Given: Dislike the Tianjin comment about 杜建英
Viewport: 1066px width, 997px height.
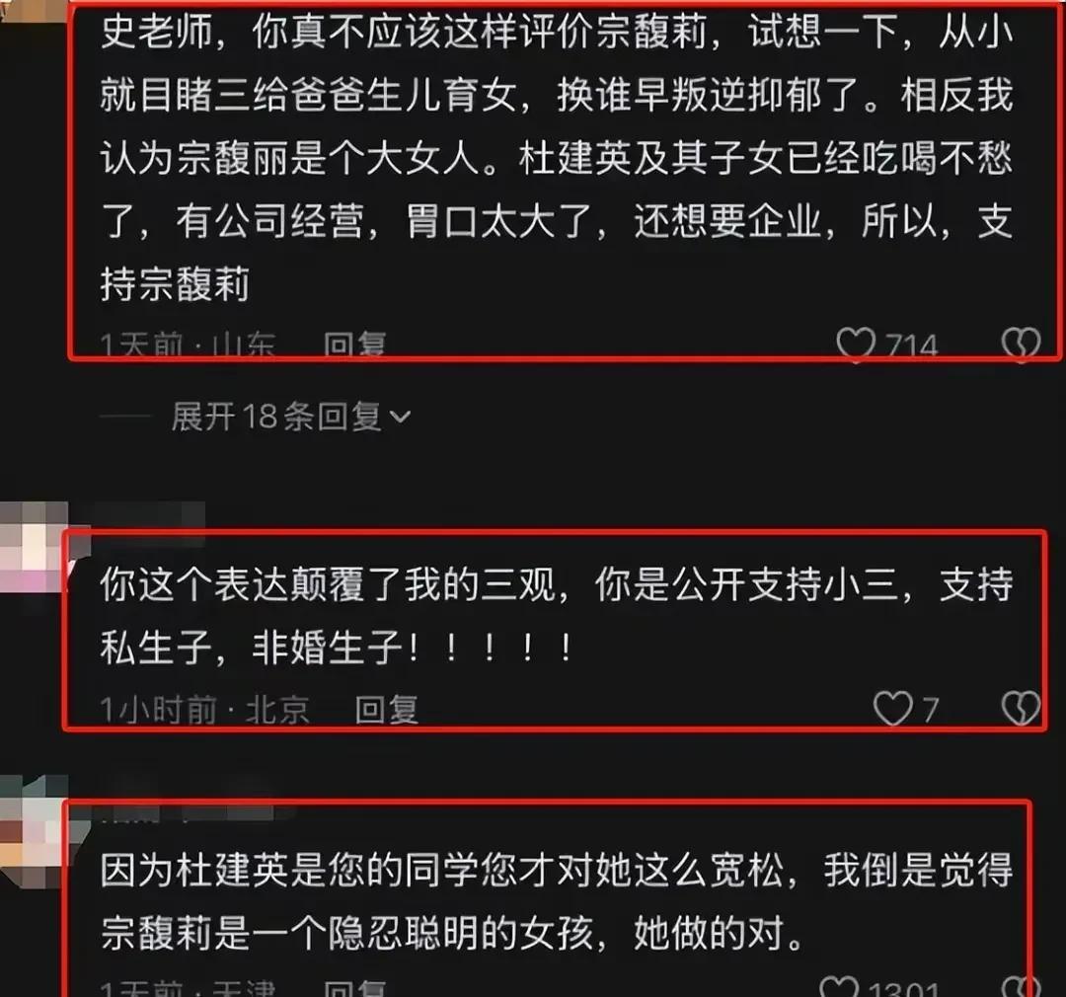Looking at the screenshot, I should pos(1022,986).
